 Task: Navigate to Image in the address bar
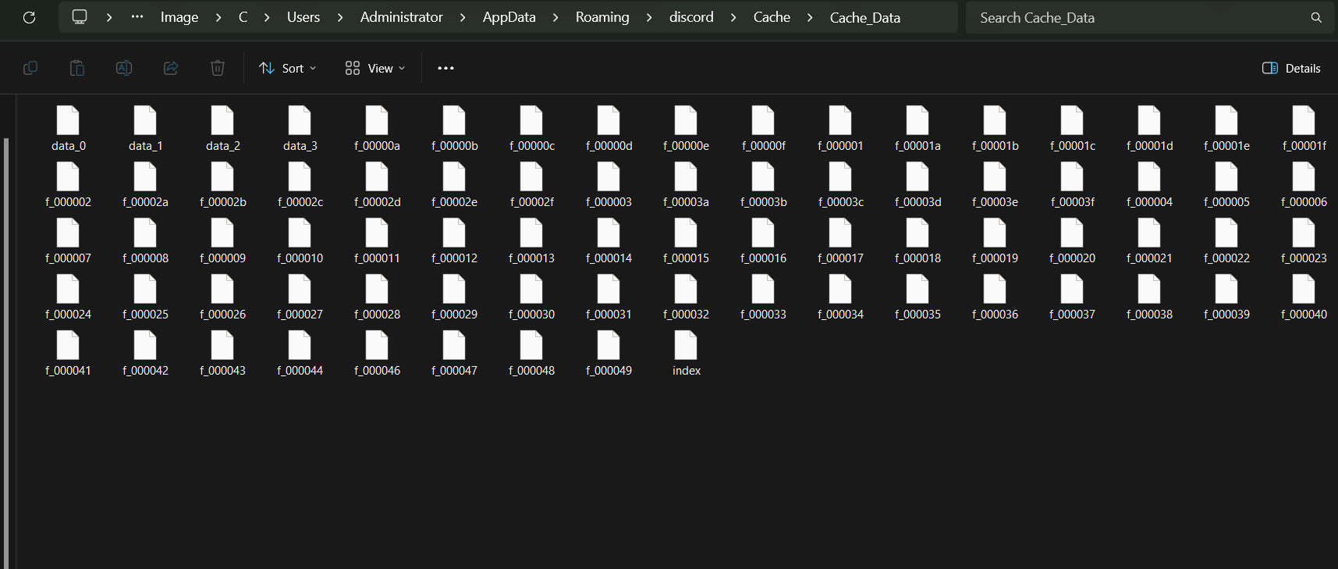179,17
